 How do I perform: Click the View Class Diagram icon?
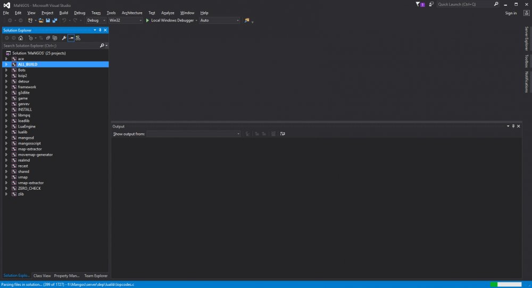78,38
